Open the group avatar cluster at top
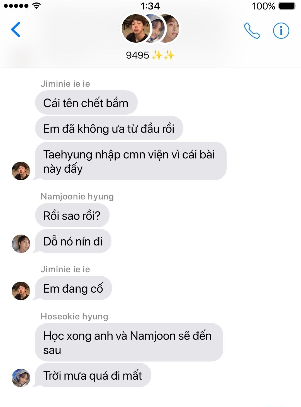This screenshot has height=407, width=301. coord(151,28)
